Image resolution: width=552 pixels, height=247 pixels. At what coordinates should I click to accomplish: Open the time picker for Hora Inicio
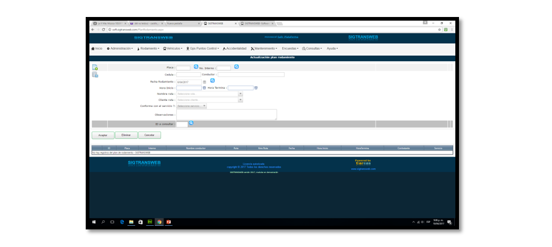(204, 88)
